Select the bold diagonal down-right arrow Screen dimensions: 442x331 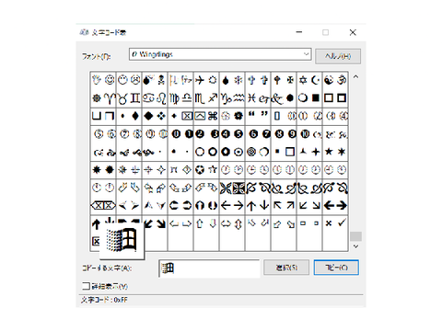tap(161, 223)
